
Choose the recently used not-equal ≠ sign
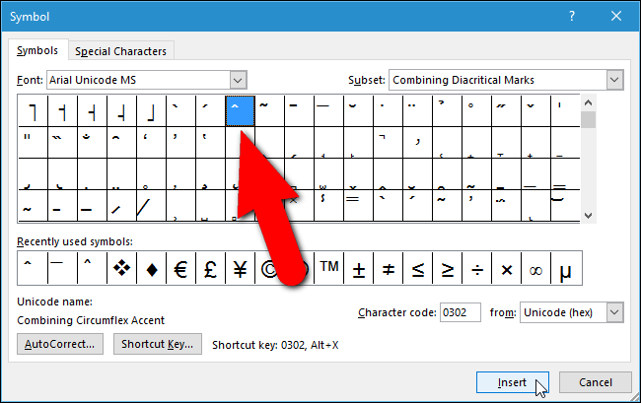pos(388,268)
